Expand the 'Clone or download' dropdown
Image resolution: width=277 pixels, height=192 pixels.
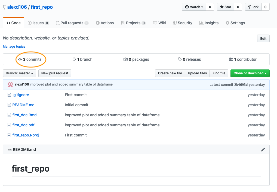250,73
